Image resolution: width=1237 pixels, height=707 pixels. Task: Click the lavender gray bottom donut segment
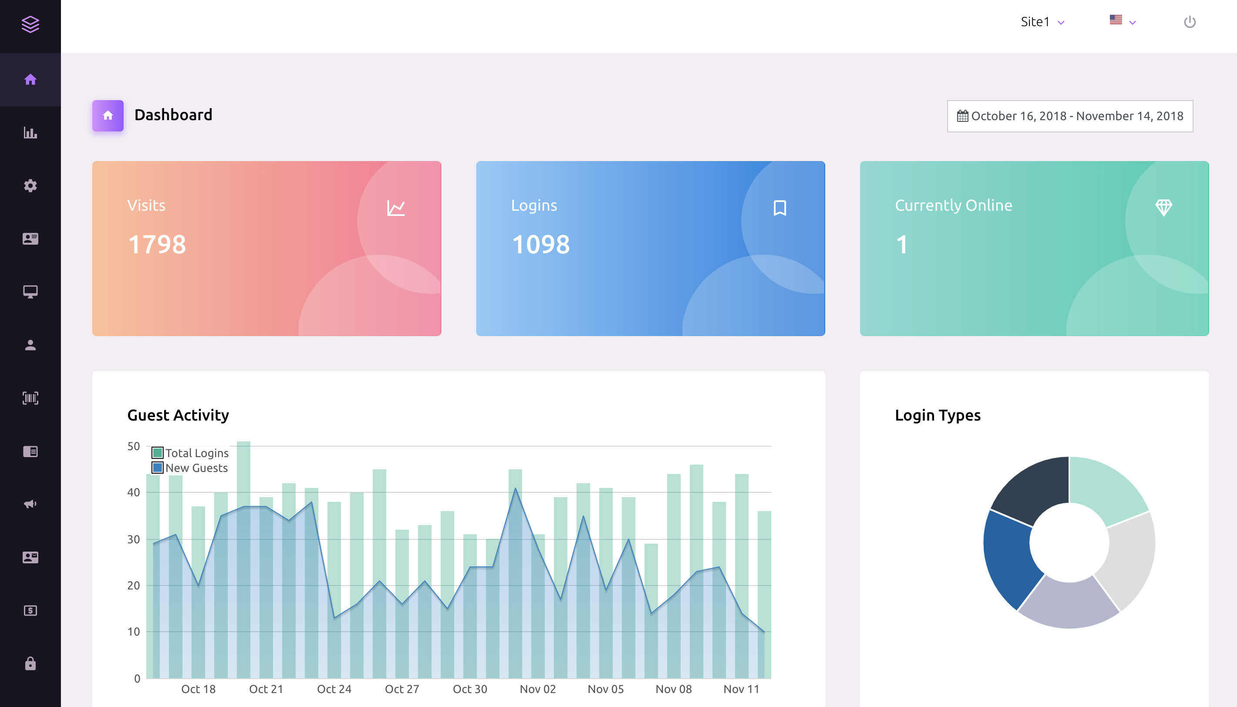coord(1069,605)
